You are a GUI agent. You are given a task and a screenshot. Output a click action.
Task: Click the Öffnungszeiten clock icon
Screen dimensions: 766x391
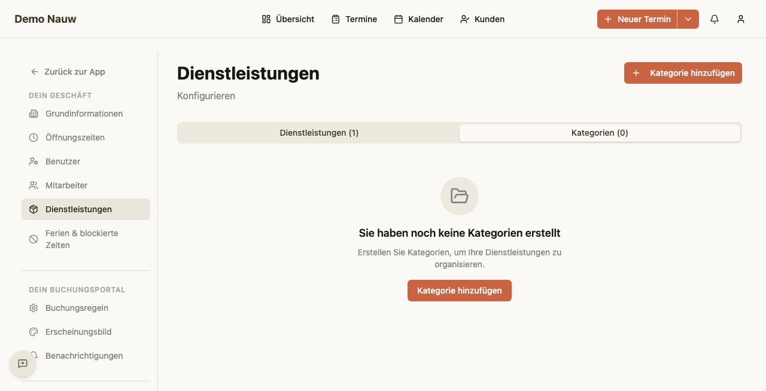coord(34,138)
